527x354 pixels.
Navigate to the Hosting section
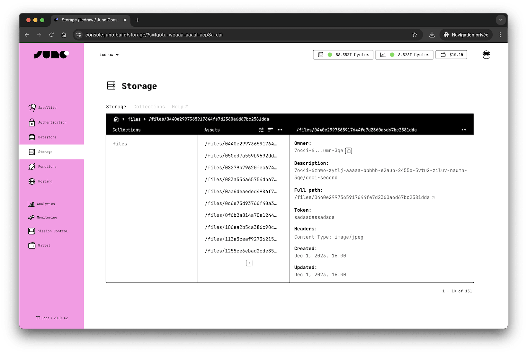point(45,181)
